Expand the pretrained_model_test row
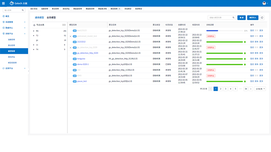Screen dimensions: 271x152 click(70, 36)
